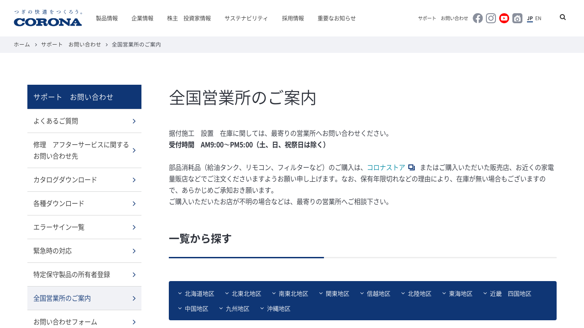Viewport: 584px width, 328px height.
Task: Open the YouTube social icon
Action: tap(504, 18)
